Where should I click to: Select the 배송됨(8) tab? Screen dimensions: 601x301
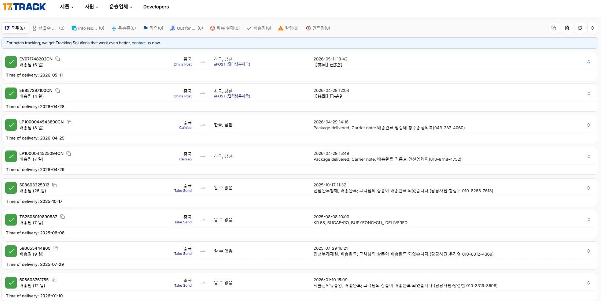(259, 28)
